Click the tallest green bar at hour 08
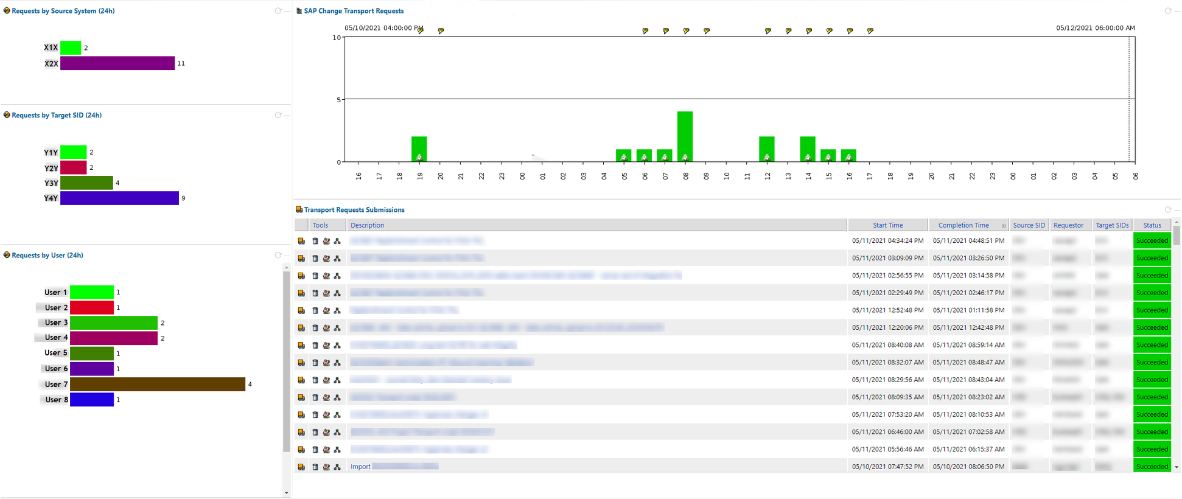The image size is (1182, 499). (685, 135)
